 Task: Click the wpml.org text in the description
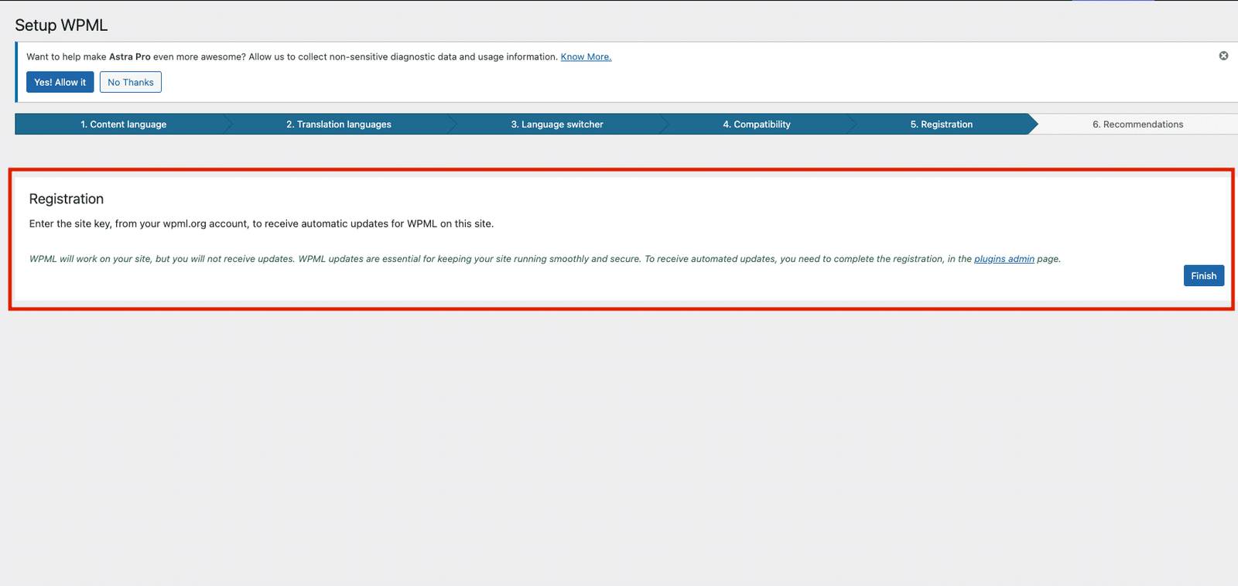coord(184,224)
